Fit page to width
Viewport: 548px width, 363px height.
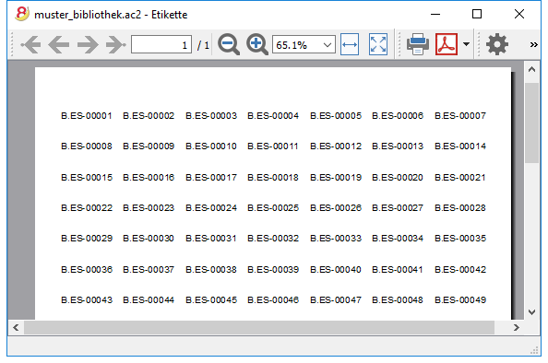click(350, 44)
